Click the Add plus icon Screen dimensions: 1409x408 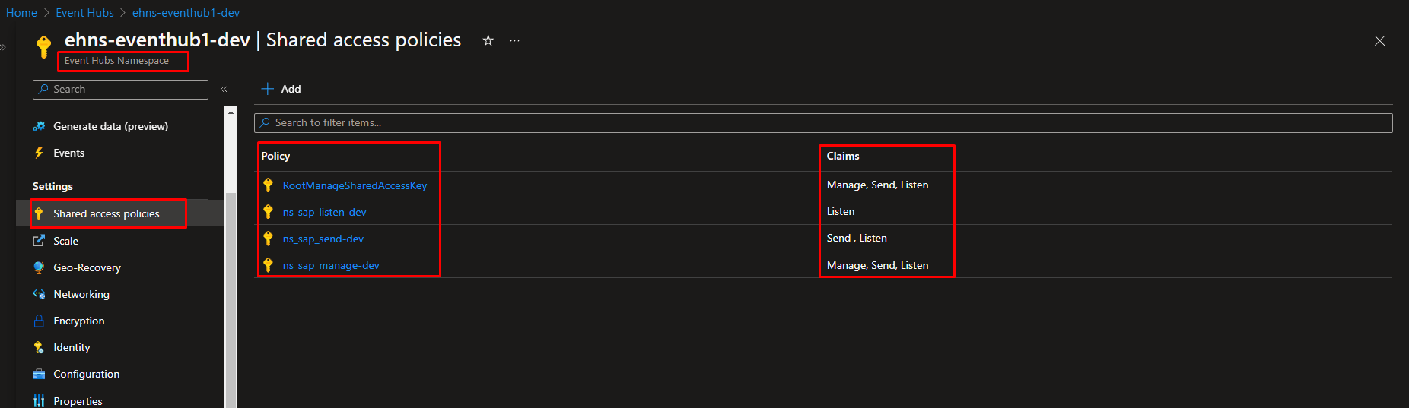pos(268,89)
